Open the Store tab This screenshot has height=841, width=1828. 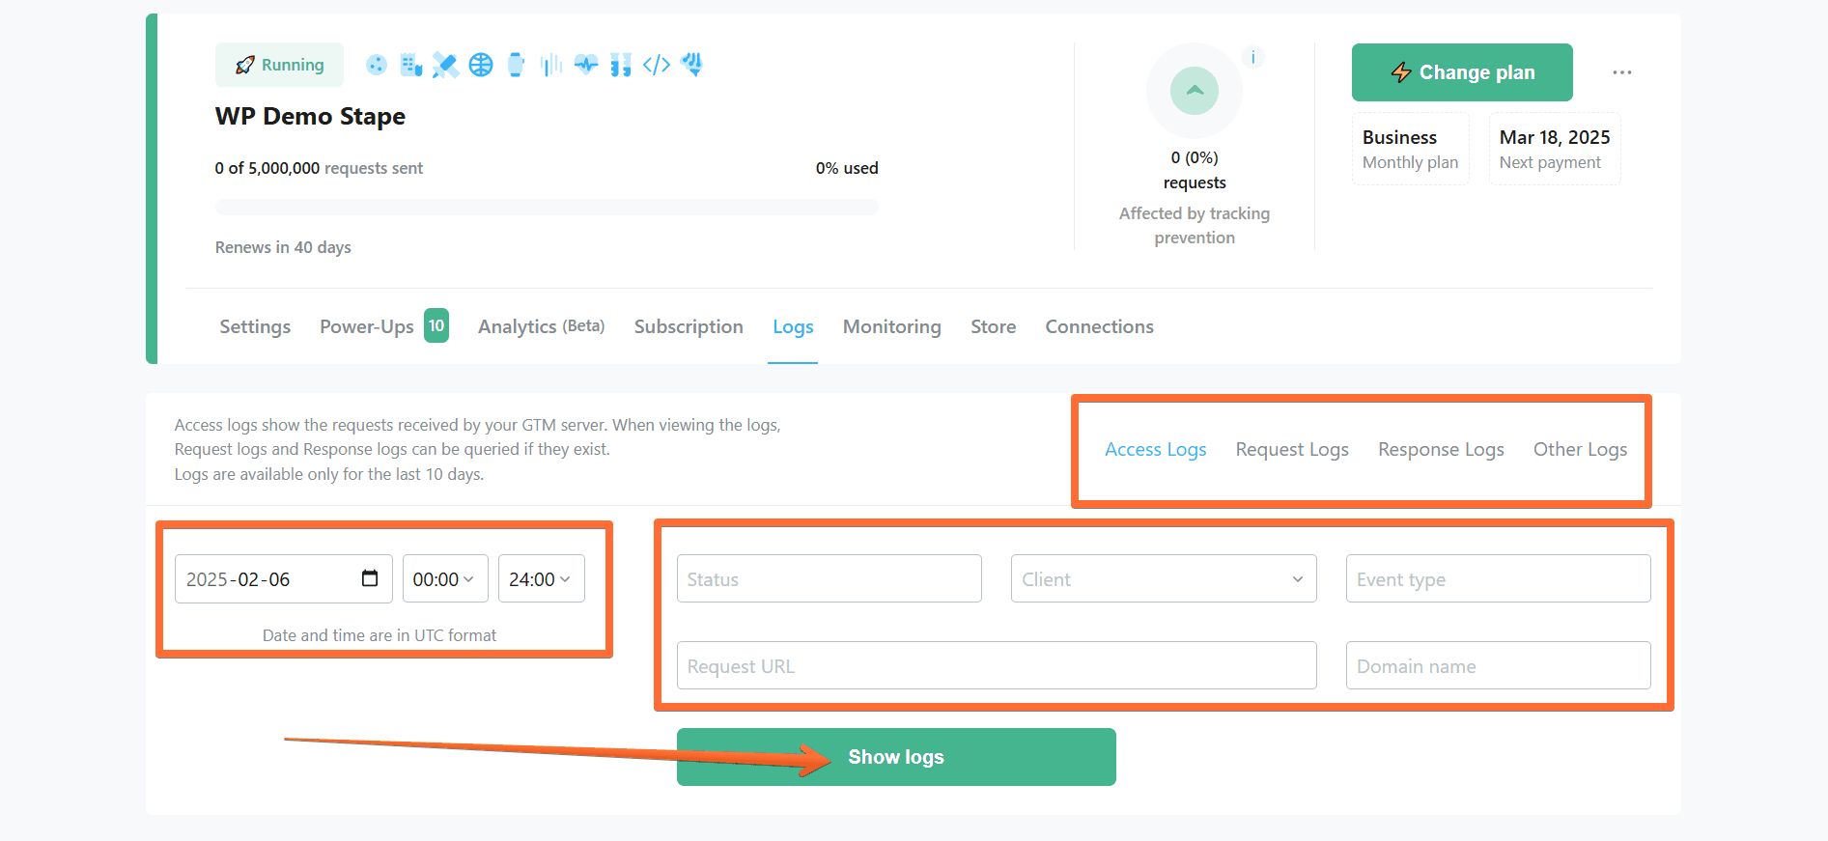pos(994,326)
